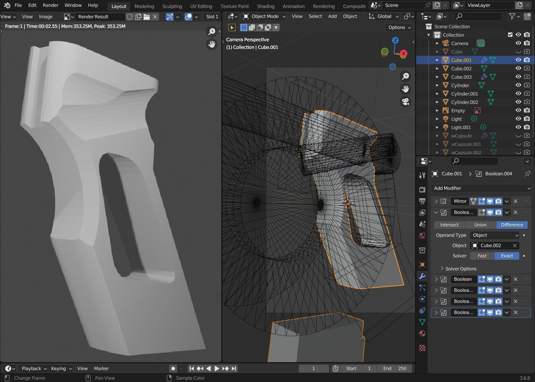Open the File menu
This screenshot has height=382, width=535.
click(18, 5)
